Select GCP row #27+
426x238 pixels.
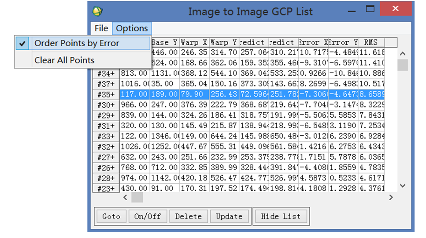(106, 157)
